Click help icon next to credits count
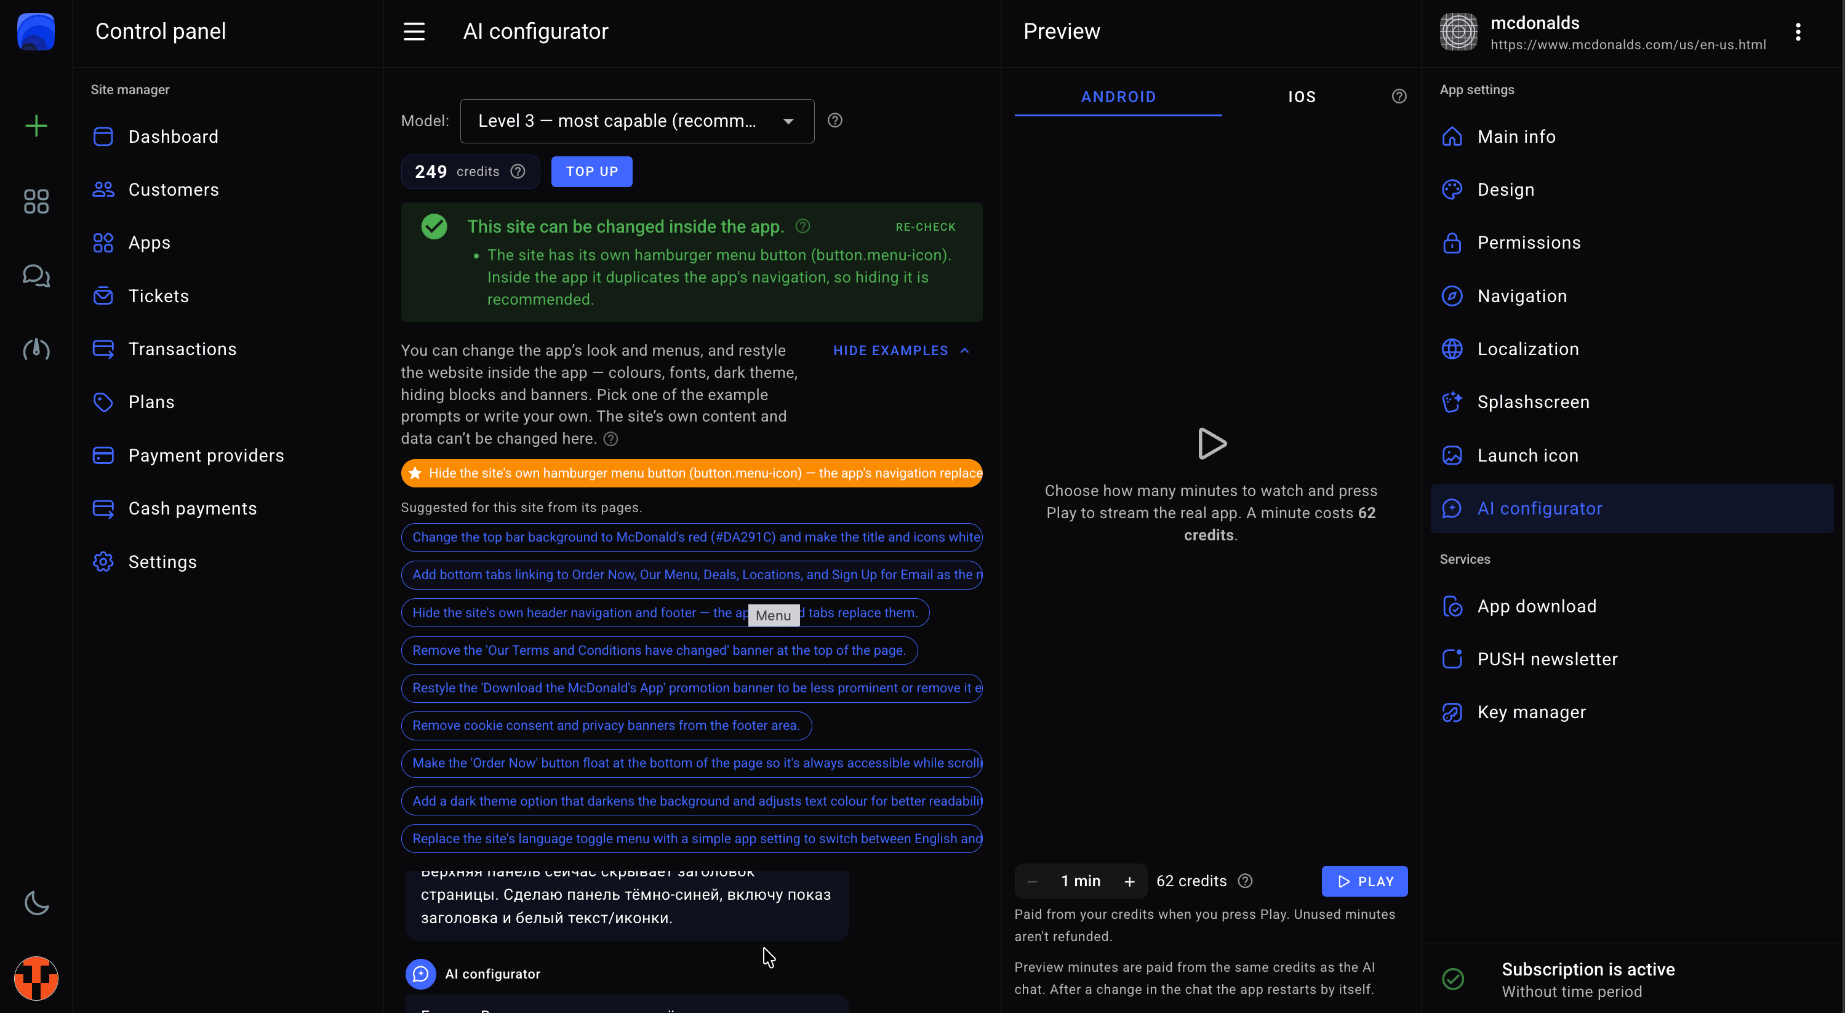This screenshot has width=1845, height=1013. pos(518,171)
